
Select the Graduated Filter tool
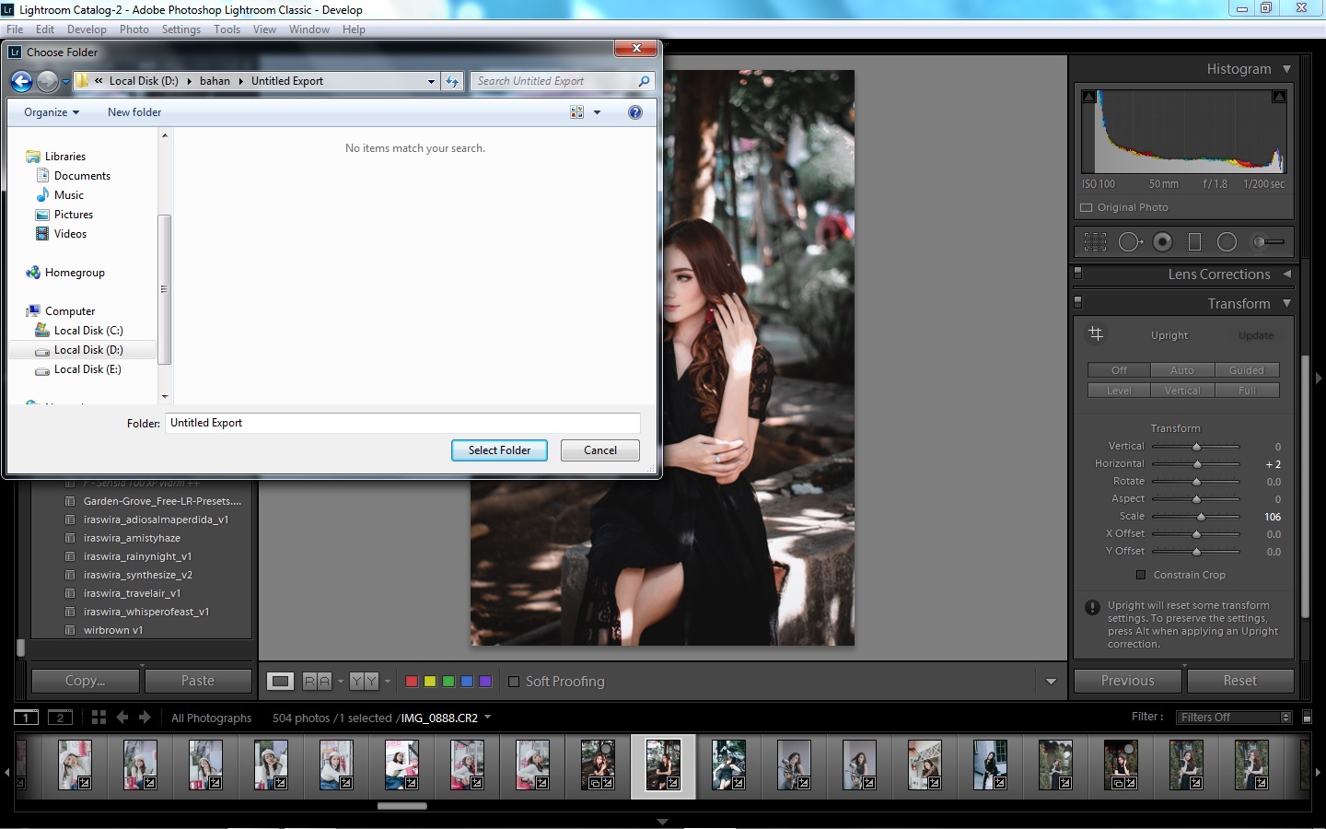[1194, 242]
